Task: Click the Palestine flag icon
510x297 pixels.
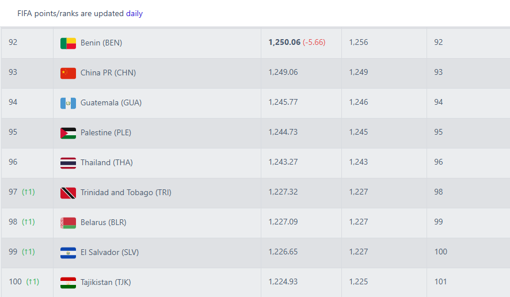Action: point(68,133)
